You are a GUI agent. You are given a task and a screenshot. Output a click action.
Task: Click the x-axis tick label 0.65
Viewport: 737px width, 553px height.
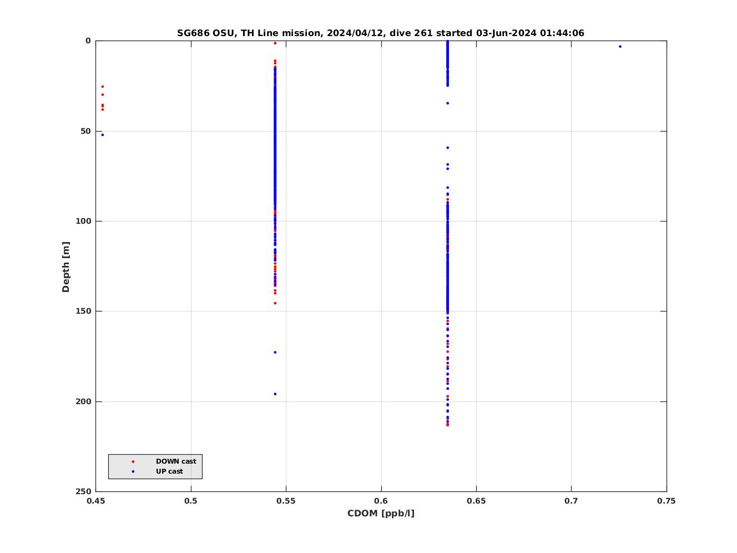(476, 501)
